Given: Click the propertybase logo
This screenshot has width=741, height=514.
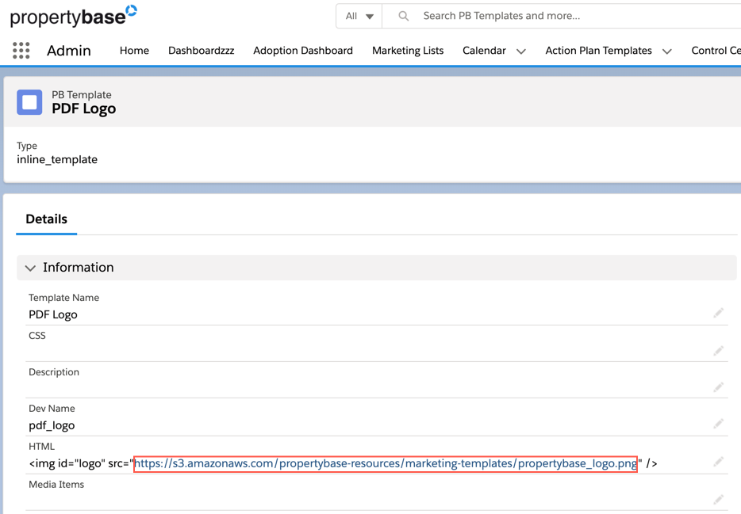Looking at the screenshot, I should click(73, 16).
